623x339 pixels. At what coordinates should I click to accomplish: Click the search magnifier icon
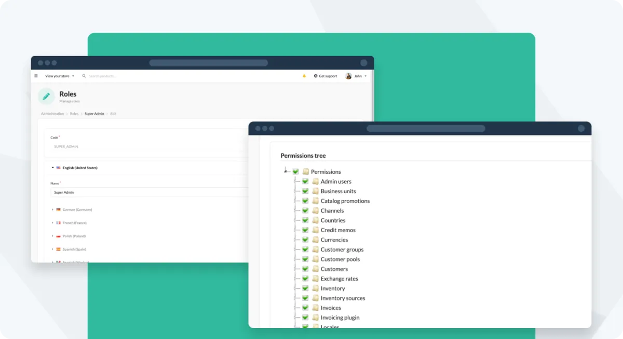tap(84, 76)
